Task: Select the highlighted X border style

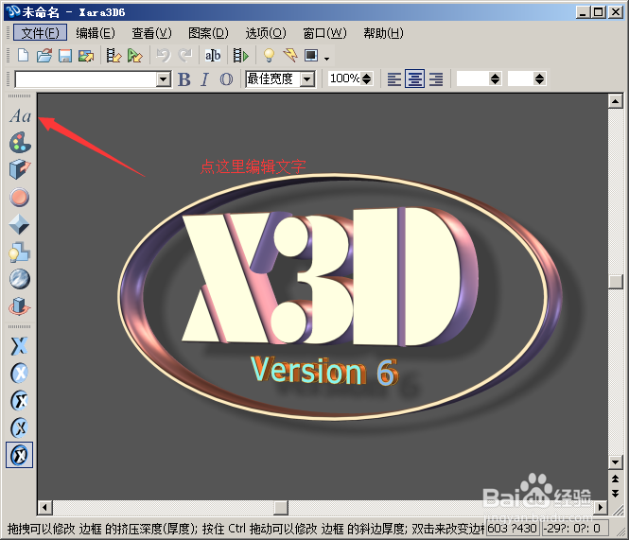Action: 19,455
